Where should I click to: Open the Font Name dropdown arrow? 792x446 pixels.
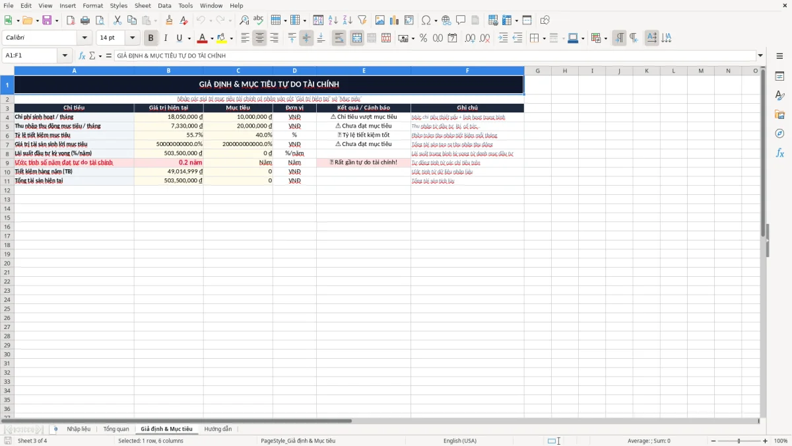[84, 38]
